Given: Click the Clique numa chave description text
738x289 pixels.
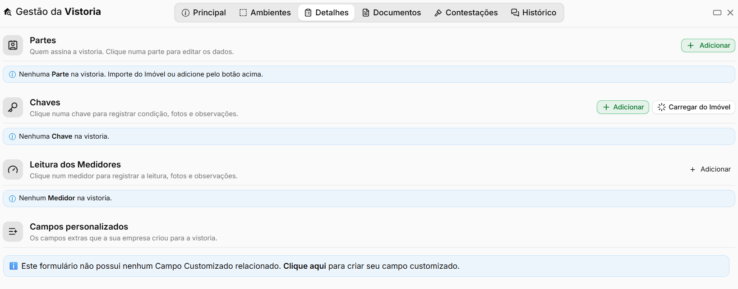Looking at the screenshot, I should [x=134, y=114].
